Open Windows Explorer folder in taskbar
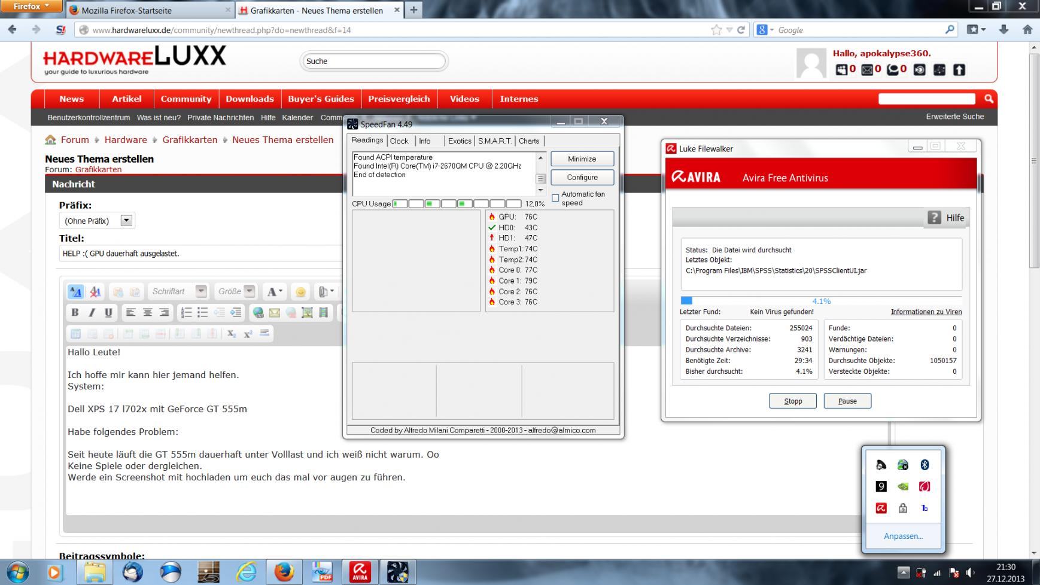 95,572
